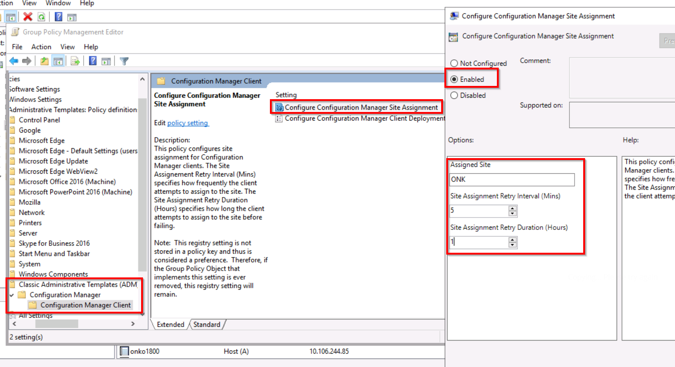Screen dimensions: 675x367
Task: Select Configure Configuration Manager Client Deployment setting
Action: 364,118
